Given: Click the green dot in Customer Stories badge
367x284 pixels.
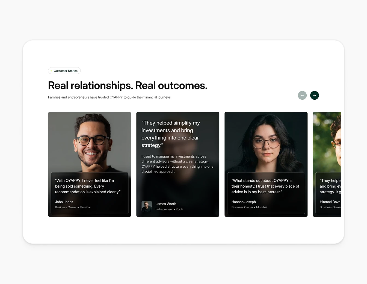Looking at the screenshot, I should pyautogui.click(x=51, y=70).
